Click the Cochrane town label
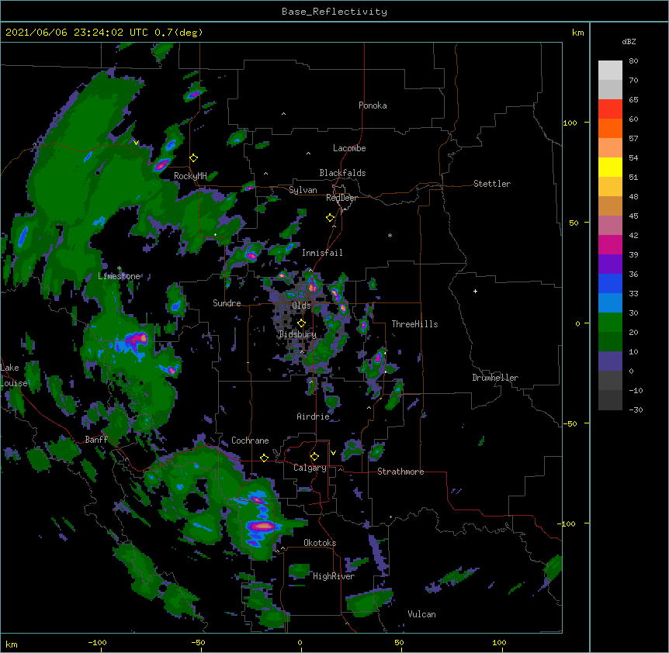The width and height of the screenshot is (669, 653). tap(250, 441)
